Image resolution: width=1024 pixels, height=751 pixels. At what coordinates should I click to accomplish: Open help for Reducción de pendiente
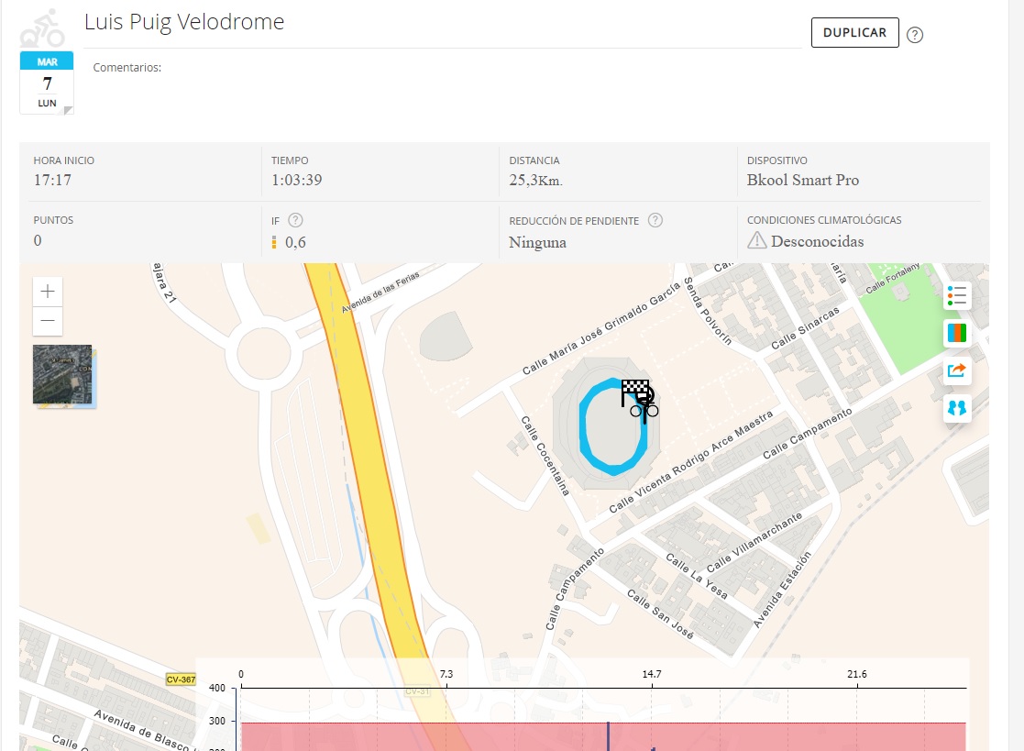point(655,220)
